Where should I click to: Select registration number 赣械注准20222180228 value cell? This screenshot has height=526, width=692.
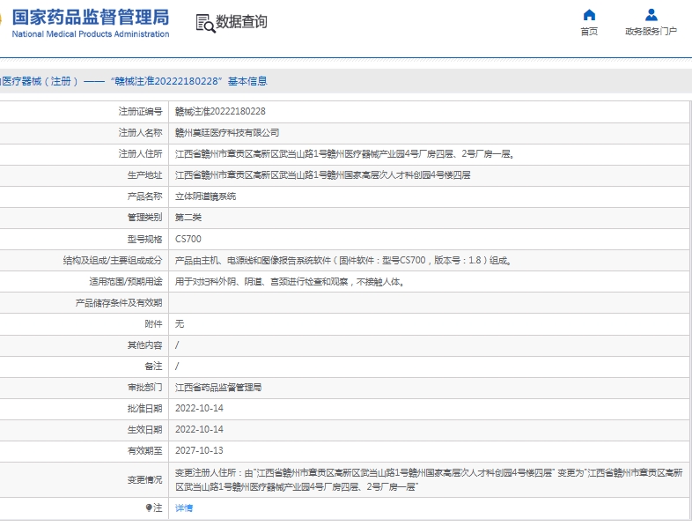(x=220, y=111)
